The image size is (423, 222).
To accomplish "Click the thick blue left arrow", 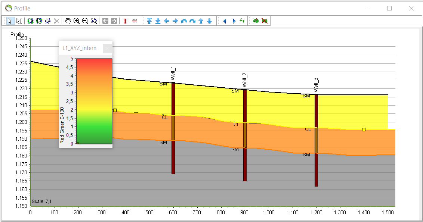I will pyautogui.click(x=166, y=21).
